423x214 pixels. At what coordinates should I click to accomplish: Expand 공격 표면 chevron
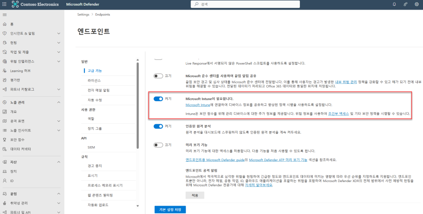tap(59, 121)
